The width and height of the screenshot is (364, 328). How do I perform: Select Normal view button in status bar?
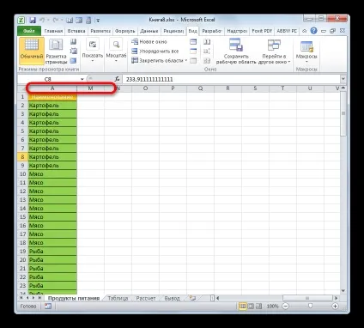(x=242, y=307)
